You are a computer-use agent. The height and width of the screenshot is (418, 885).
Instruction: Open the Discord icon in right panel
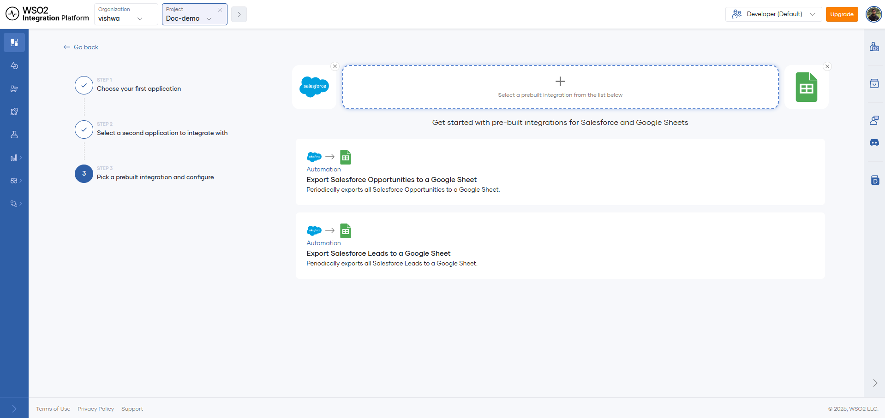click(x=874, y=142)
